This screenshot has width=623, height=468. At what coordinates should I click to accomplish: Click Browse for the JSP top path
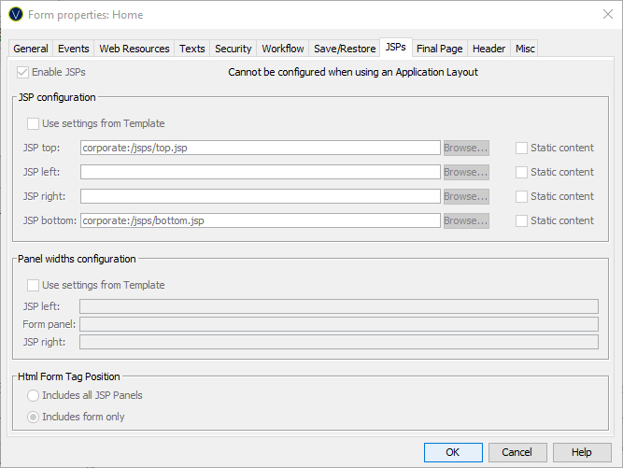[x=465, y=148]
